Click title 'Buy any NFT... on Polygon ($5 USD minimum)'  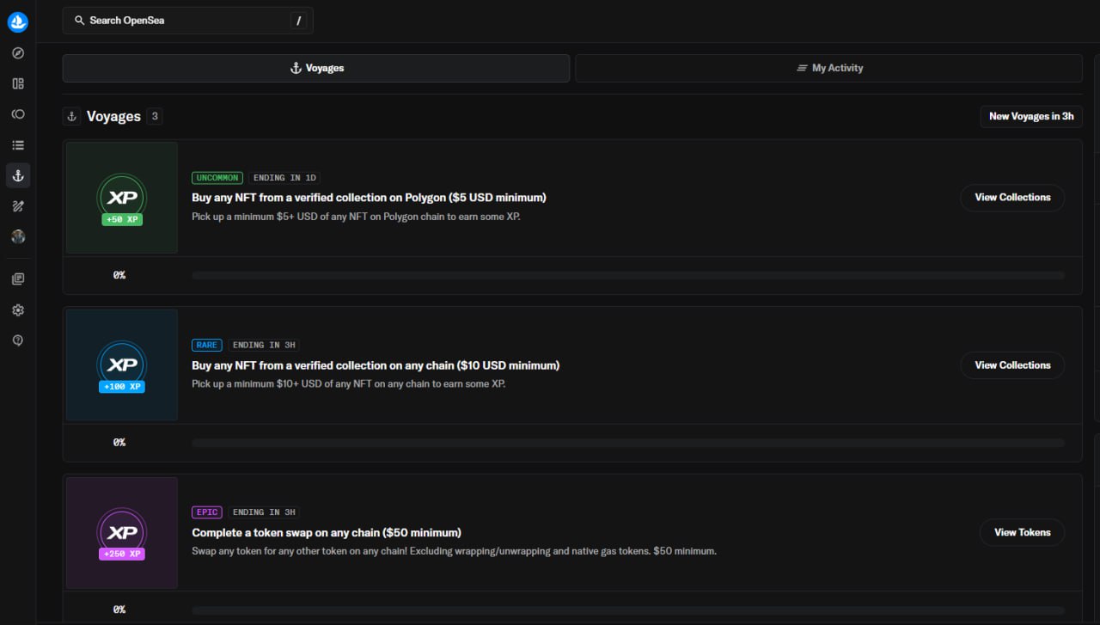[x=369, y=198]
